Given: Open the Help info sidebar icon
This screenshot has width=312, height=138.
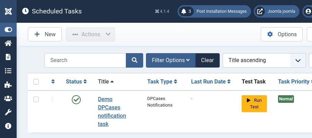Looking at the screenshot, I should [x=8, y=126].
